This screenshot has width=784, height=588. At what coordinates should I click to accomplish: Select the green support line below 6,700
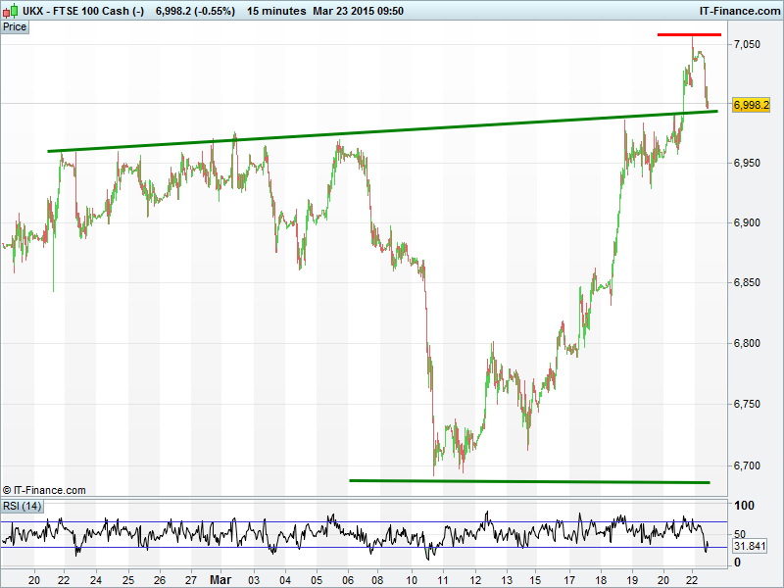529,481
